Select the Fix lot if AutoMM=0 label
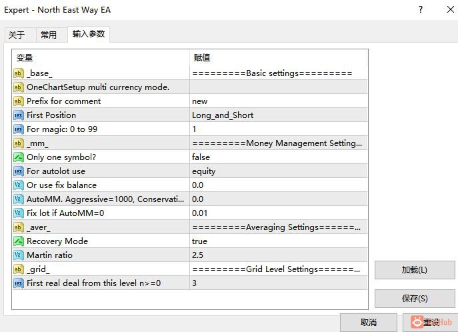The image size is (458, 332). pyautogui.click(x=65, y=213)
